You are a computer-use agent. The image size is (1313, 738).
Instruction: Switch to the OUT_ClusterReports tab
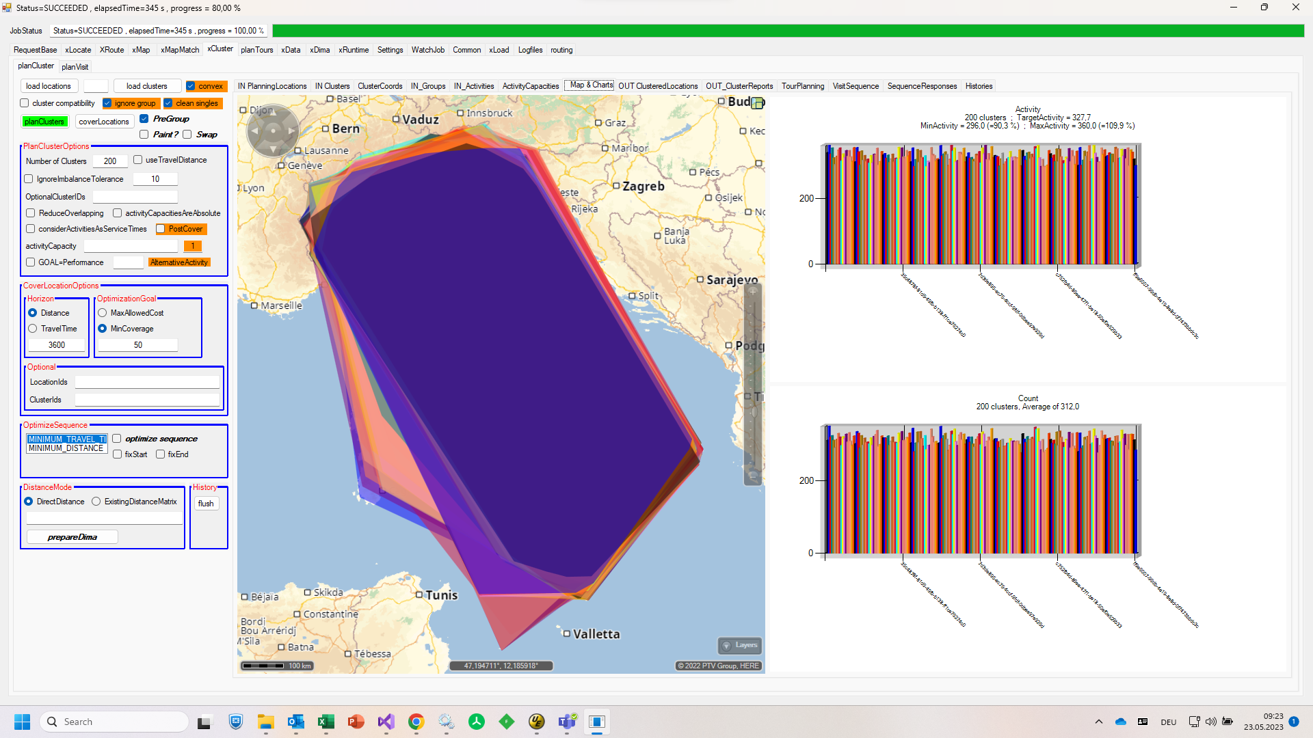[739, 86]
